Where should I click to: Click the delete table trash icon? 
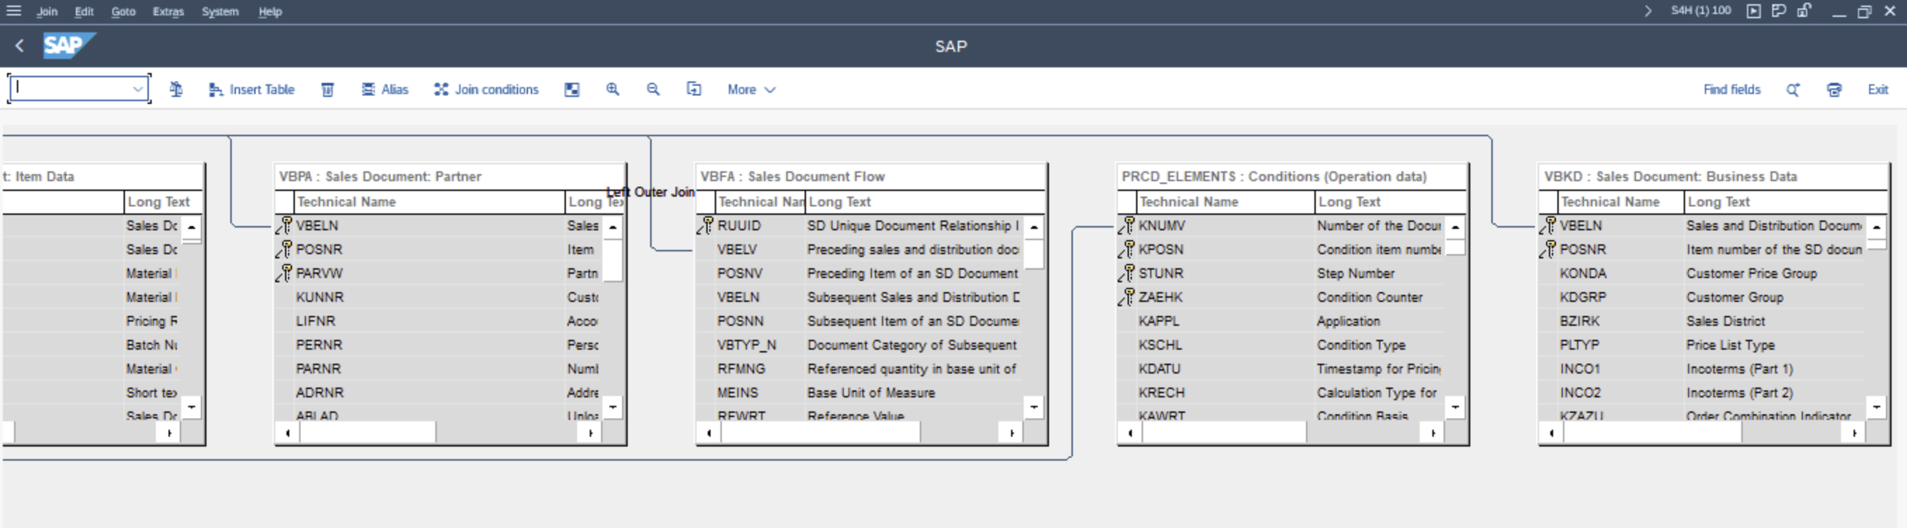pos(327,90)
